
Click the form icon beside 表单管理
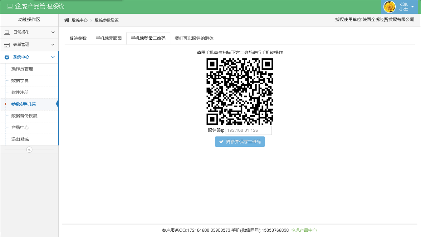click(x=7, y=44)
